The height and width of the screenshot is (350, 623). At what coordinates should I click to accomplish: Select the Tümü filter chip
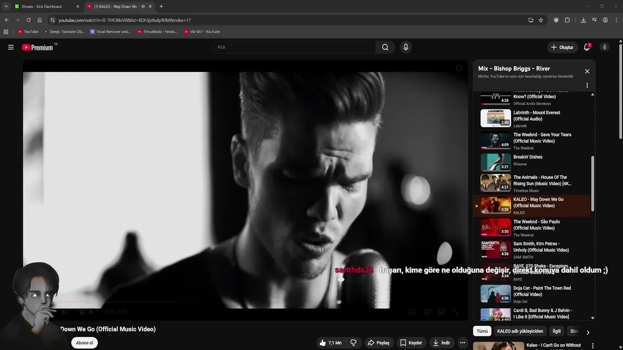coord(482,331)
